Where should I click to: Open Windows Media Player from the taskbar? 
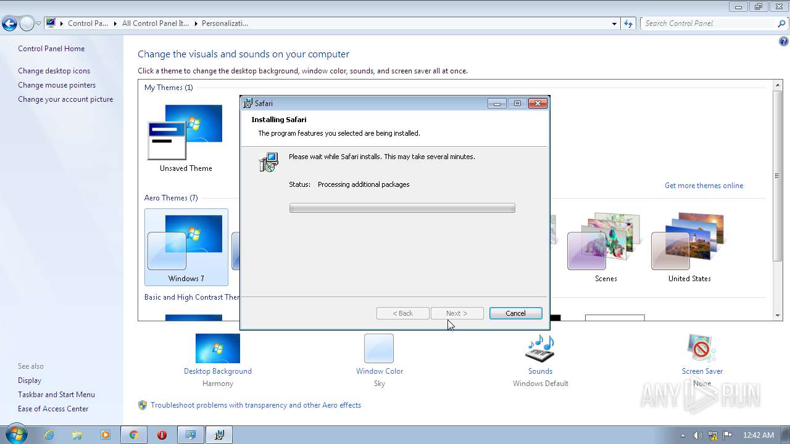coord(106,435)
